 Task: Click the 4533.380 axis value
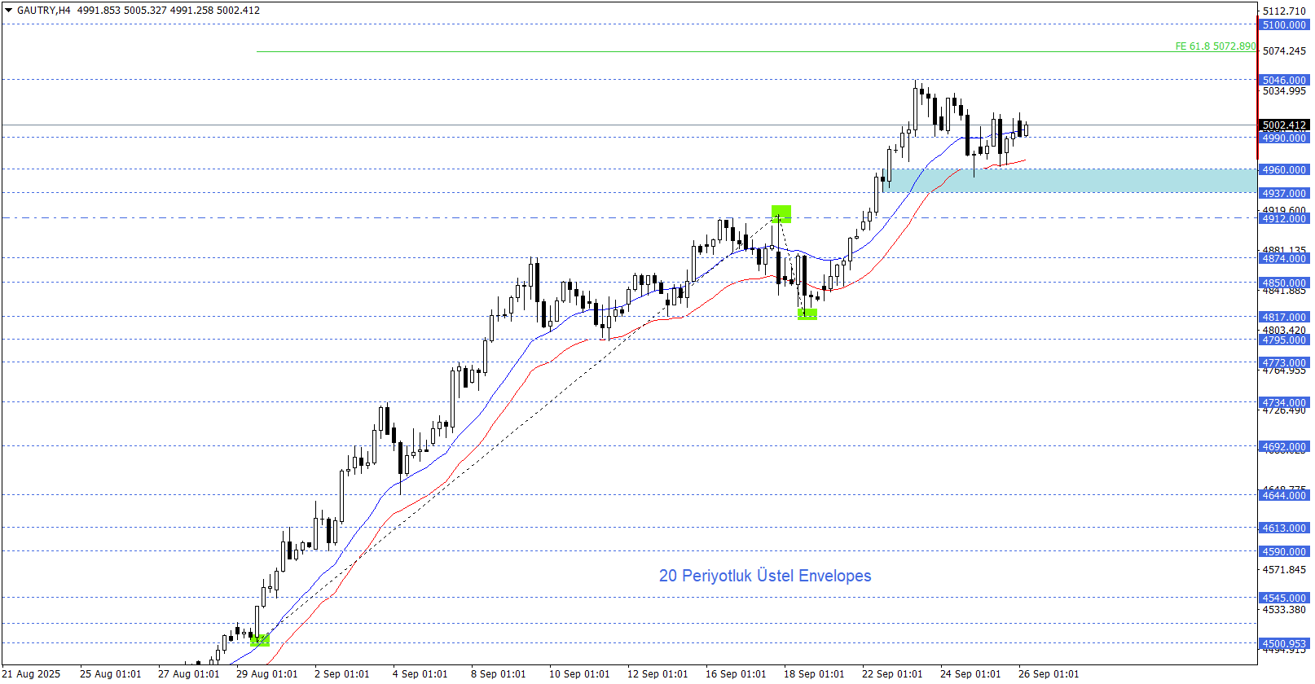(1284, 610)
